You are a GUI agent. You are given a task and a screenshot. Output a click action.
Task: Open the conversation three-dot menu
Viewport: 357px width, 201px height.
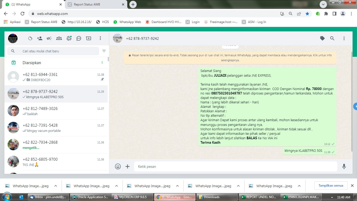point(344,38)
